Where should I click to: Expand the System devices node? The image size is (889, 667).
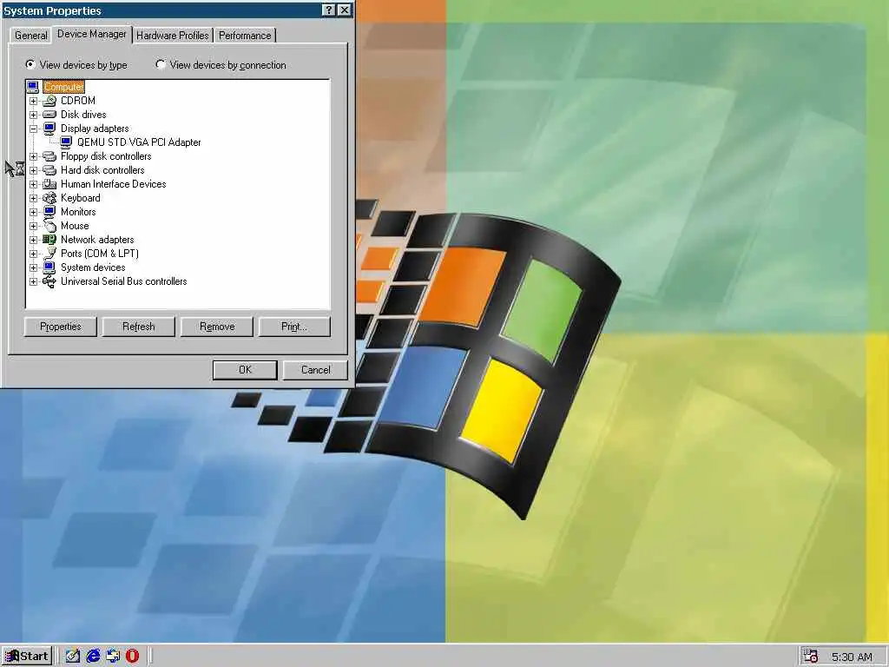click(x=34, y=267)
